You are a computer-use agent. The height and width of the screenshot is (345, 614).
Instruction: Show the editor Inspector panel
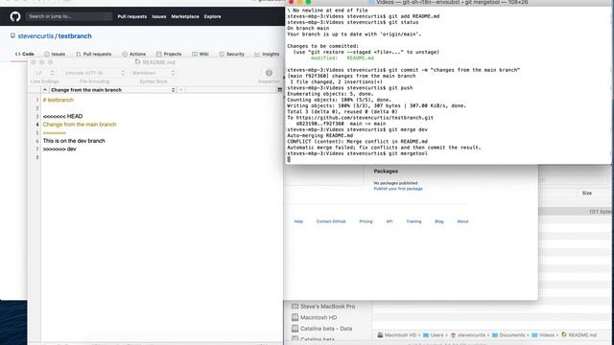click(x=269, y=73)
